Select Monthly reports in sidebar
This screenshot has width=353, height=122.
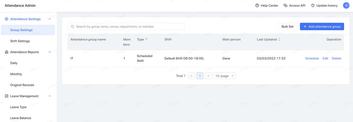click(16, 74)
